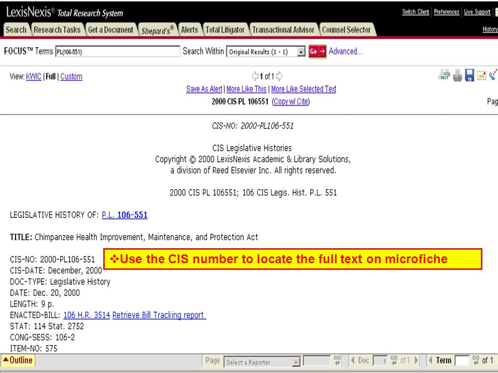Click the 'CONG-SESS: 106-2' line
The width and height of the screenshot is (498, 373).
pyautogui.click(x=43, y=337)
